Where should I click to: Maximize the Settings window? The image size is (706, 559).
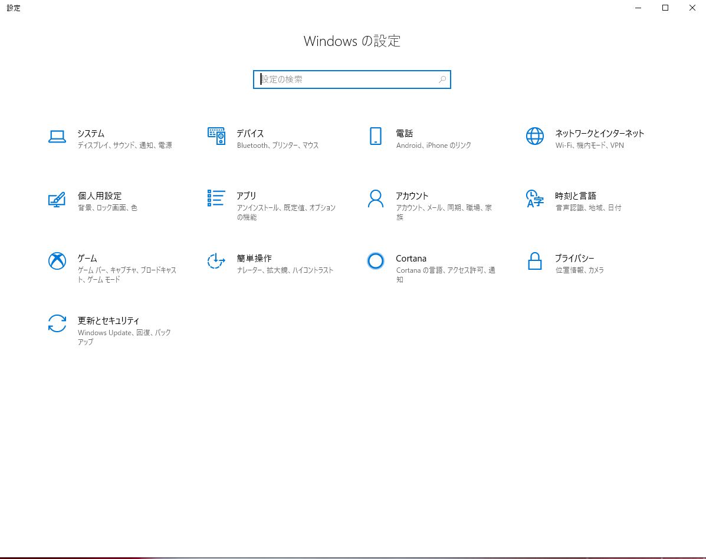[x=665, y=8]
